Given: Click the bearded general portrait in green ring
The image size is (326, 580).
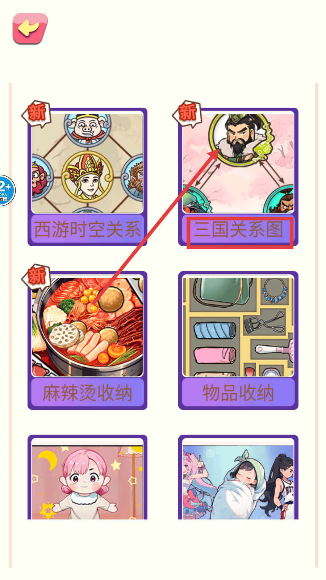Looking at the screenshot, I should click(239, 140).
